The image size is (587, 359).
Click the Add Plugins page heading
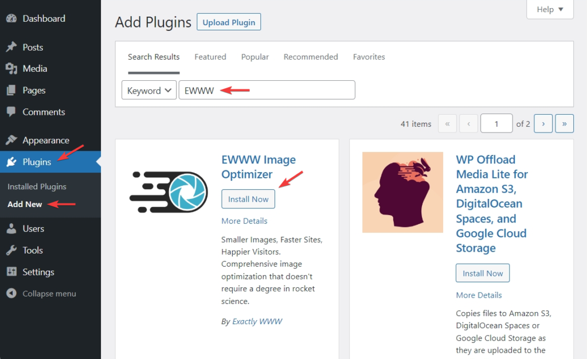coord(153,22)
